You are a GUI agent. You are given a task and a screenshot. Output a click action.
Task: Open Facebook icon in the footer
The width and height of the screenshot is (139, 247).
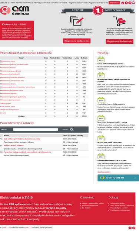point(130,228)
